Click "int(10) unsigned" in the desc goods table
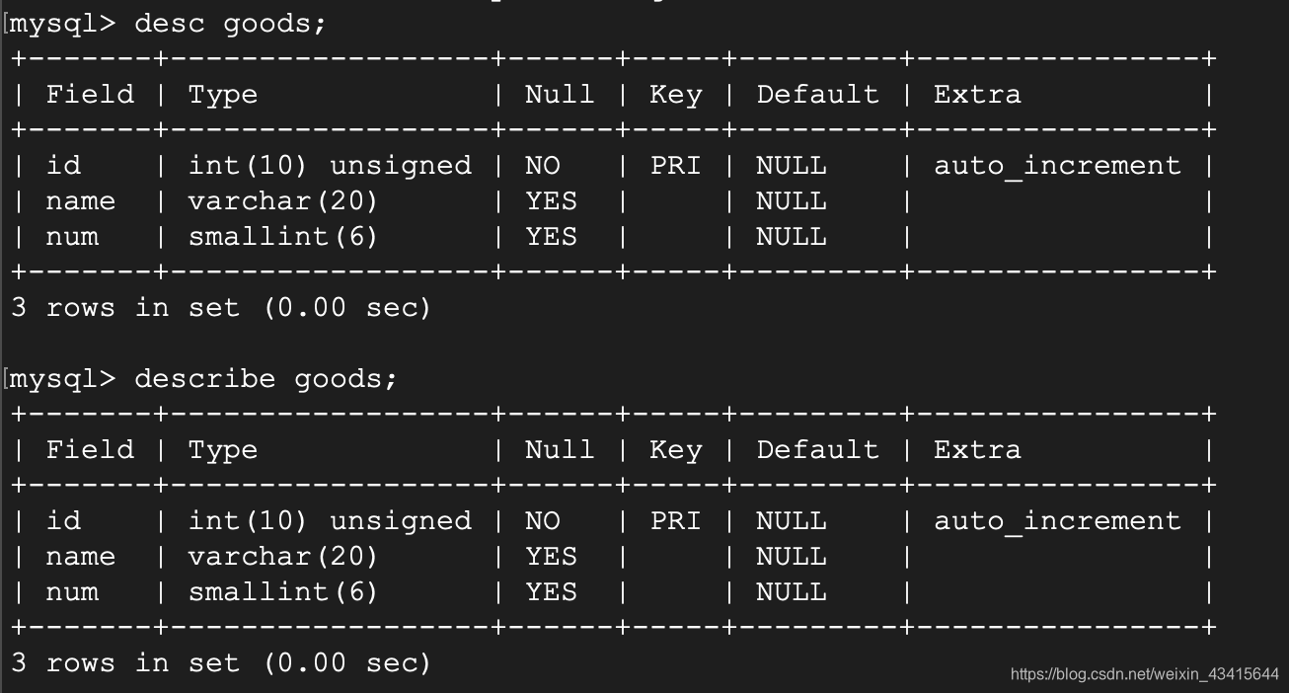The width and height of the screenshot is (1289, 693). click(330, 165)
